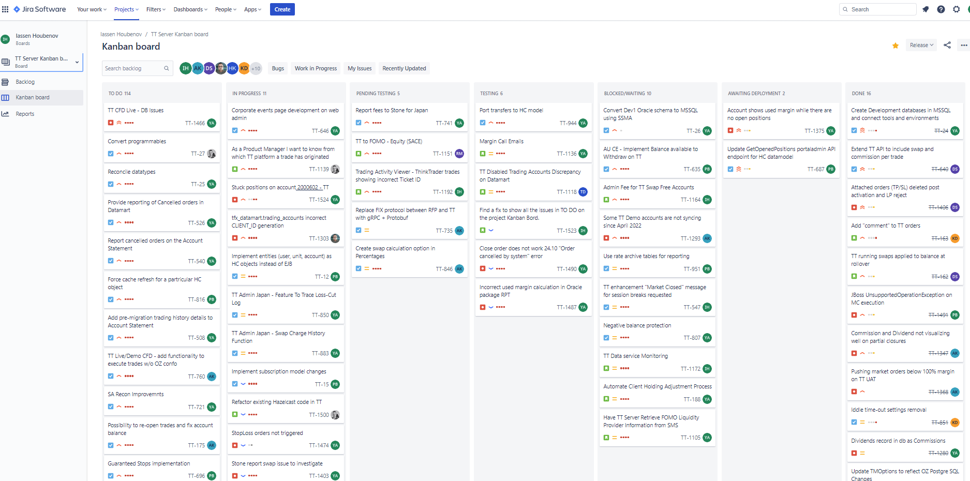Open the Dashboards menu
This screenshot has width=970, height=481.
tap(190, 9)
